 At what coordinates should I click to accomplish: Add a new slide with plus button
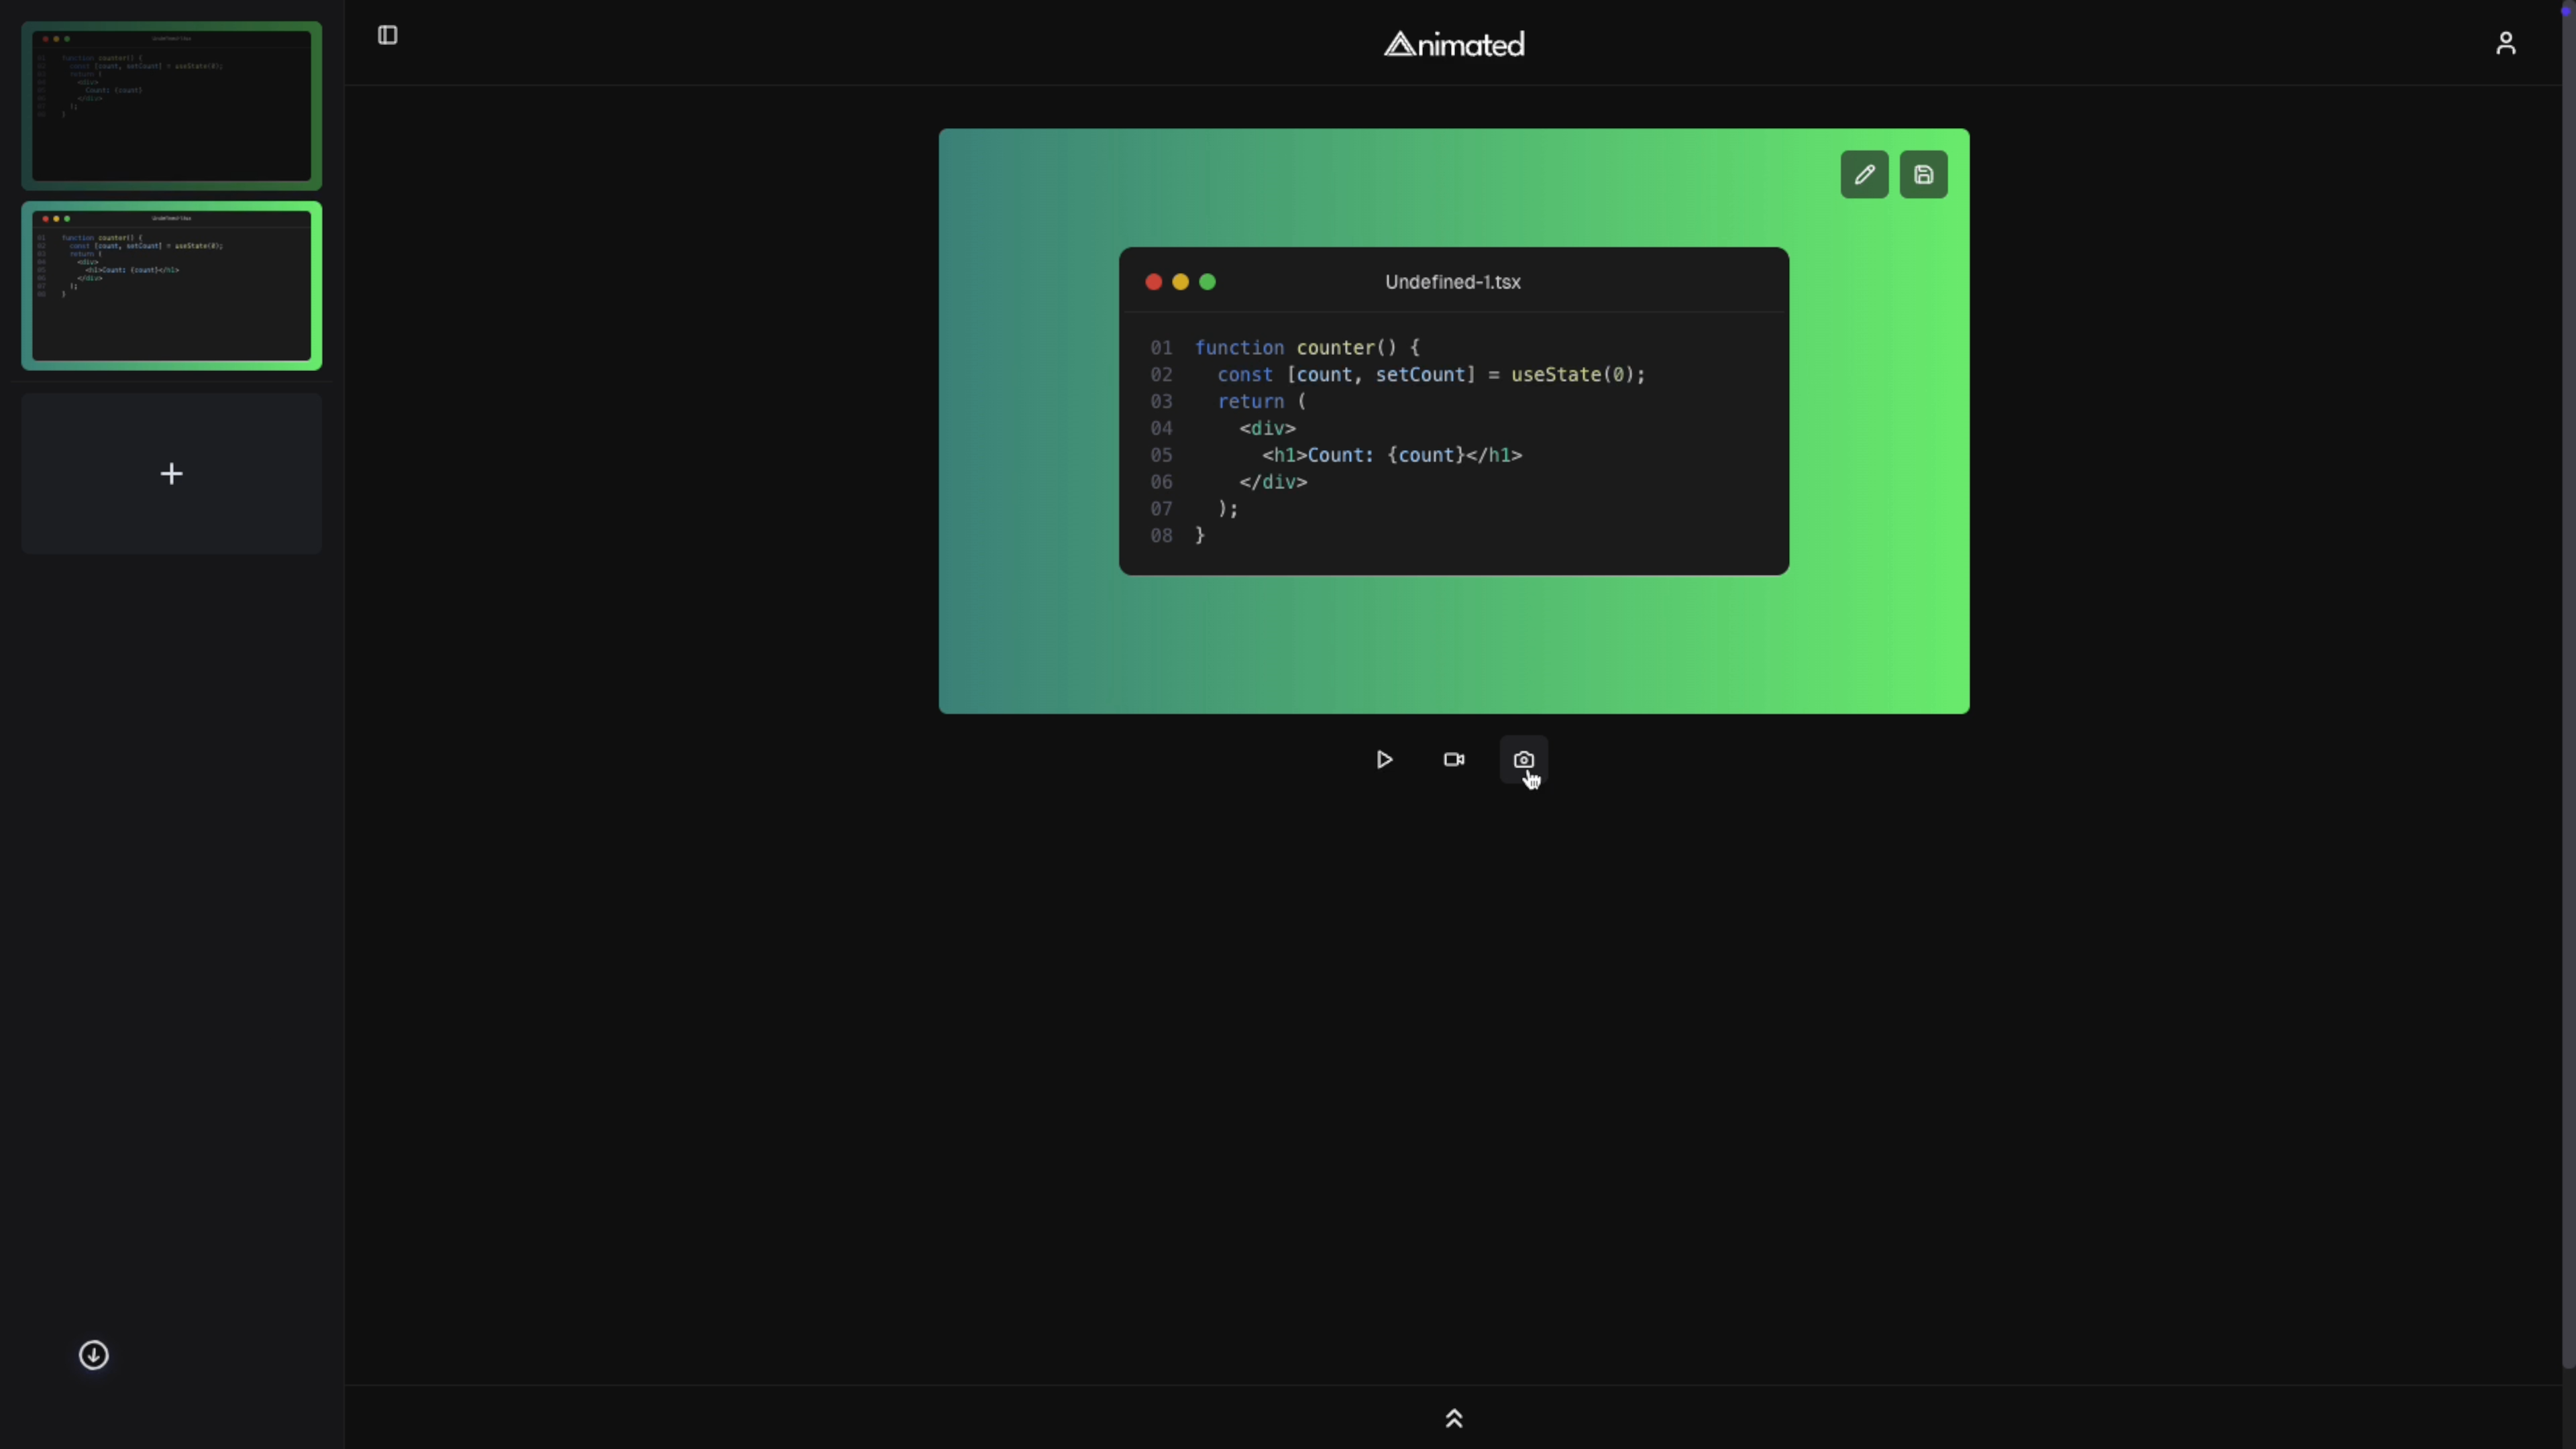(172, 474)
